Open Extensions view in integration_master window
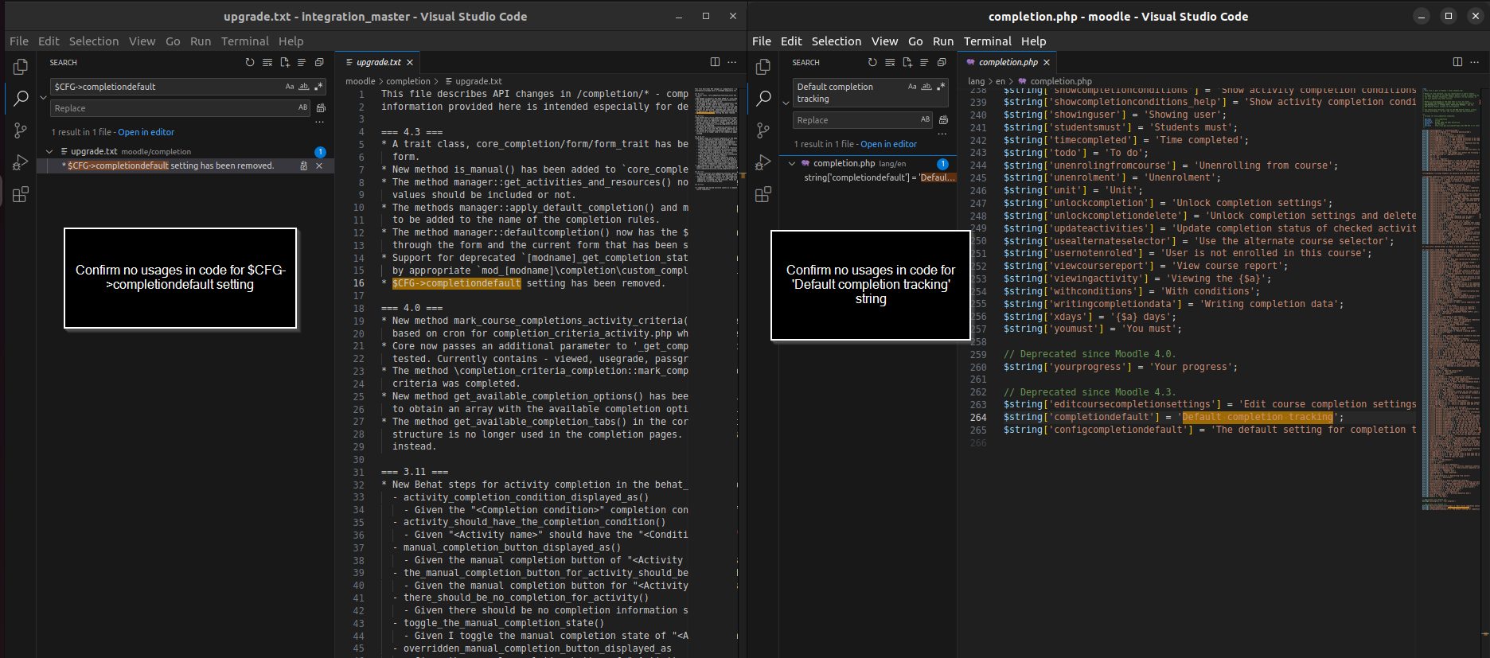Viewport: 1490px width, 658px height. pyautogui.click(x=21, y=194)
